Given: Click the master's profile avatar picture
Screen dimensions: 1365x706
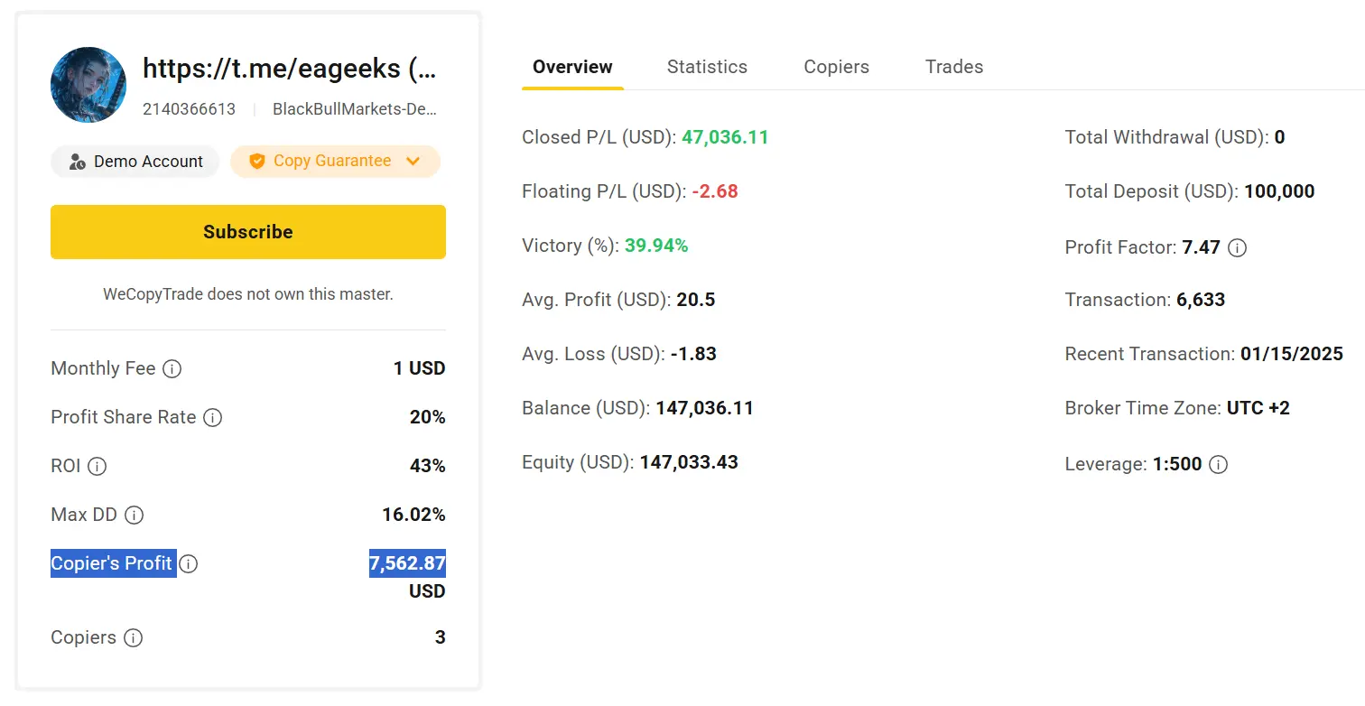Looking at the screenshot, I should coord(88,85).
